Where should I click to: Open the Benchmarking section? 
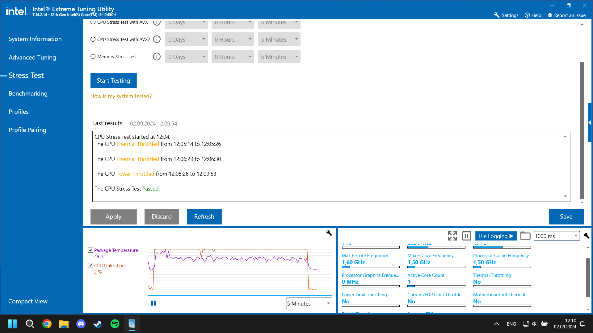(x=28, y=93)
